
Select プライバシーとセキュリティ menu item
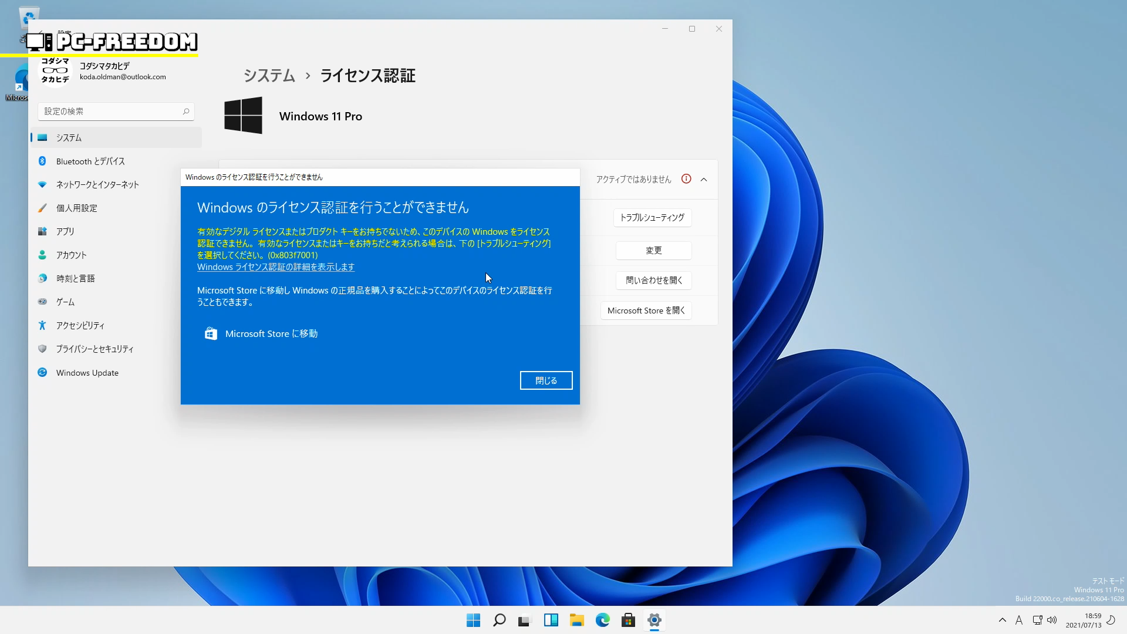pos(95,349)
